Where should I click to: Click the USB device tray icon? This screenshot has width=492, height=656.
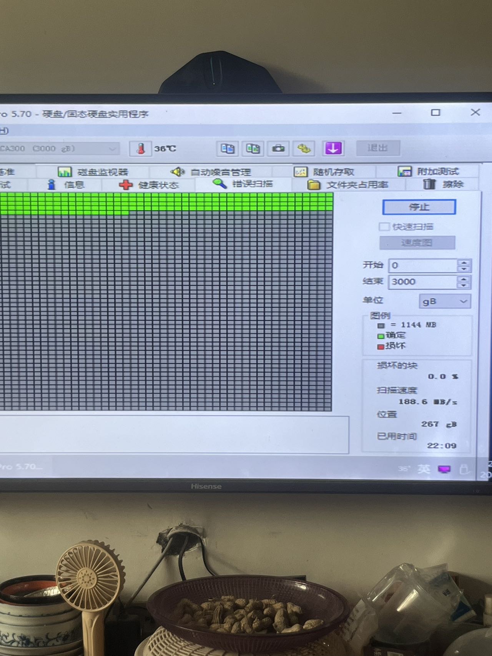tap(464, 469)
